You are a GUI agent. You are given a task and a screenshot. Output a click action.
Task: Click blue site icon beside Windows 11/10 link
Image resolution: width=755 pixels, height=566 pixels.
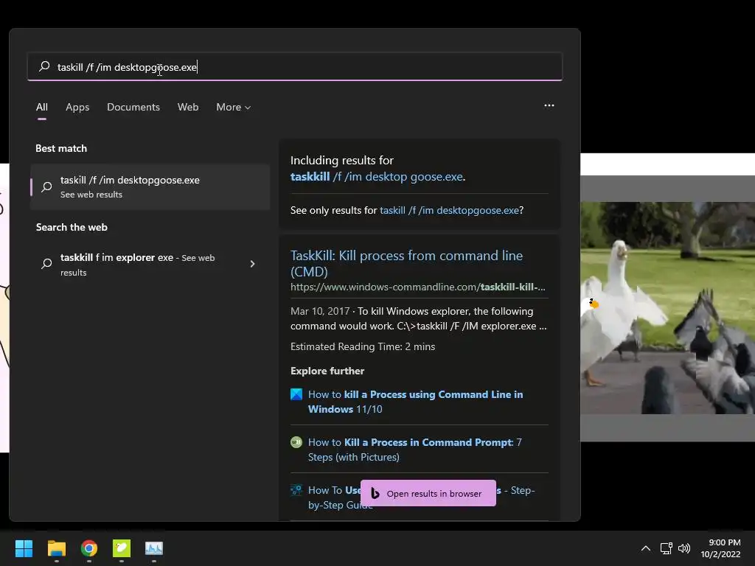pyautogui.click(x=296, y=395)
